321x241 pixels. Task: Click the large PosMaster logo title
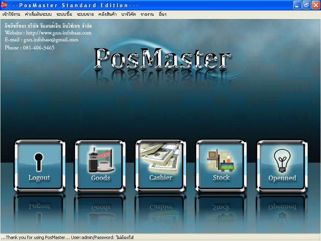162,58
